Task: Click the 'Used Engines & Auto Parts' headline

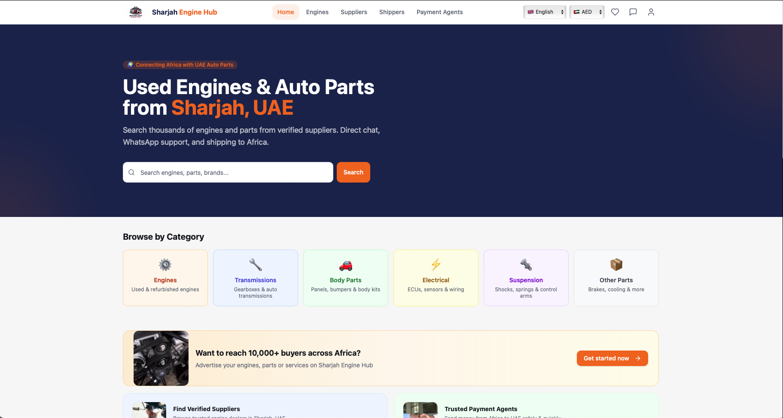Action: (x=249, y=87)
